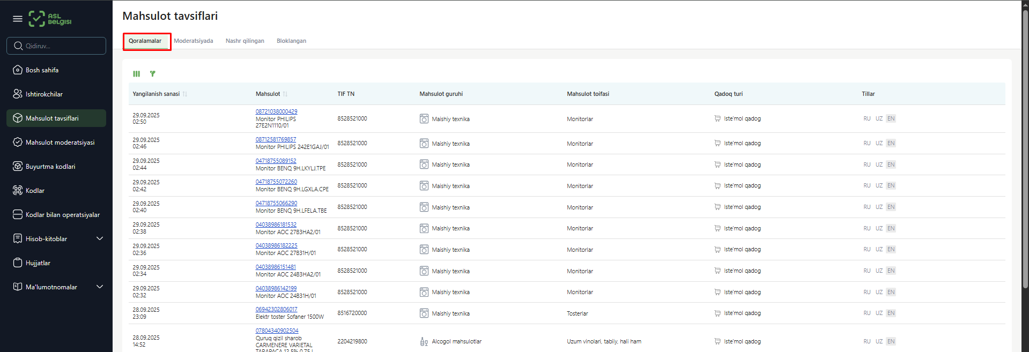Toggle the hamburger menu icon
This screenshot has height=352, width=1029.
[18, 19]
